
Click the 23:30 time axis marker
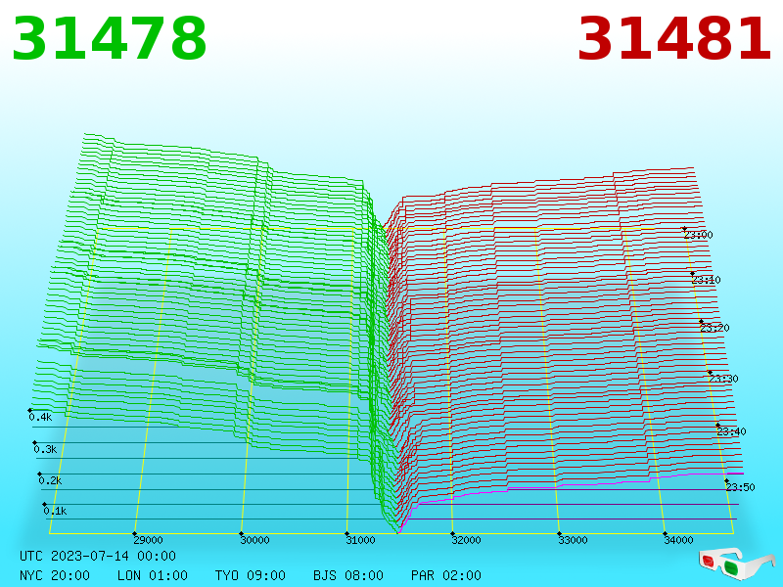[x=723, y=379]
